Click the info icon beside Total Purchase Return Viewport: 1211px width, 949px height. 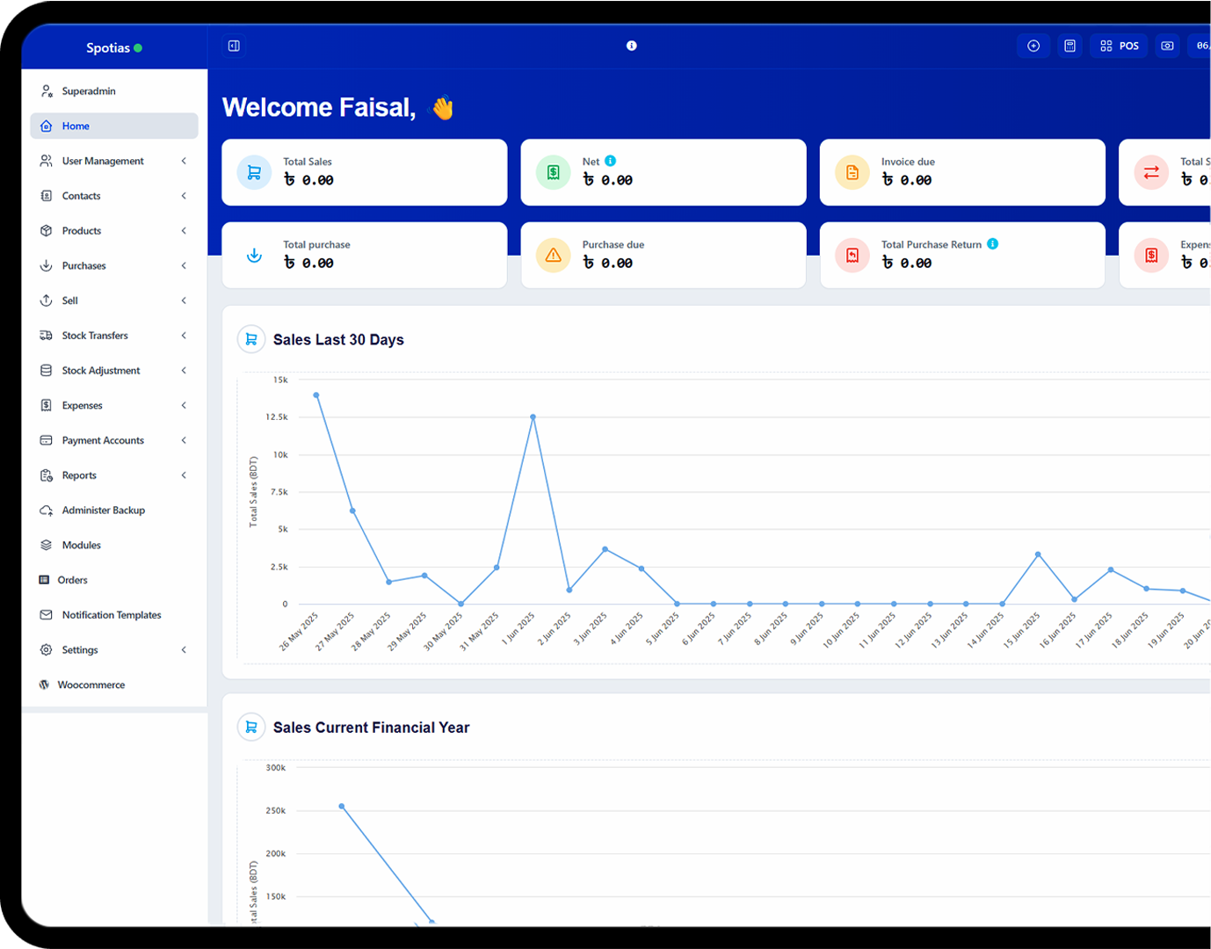(x=992, y=244)
